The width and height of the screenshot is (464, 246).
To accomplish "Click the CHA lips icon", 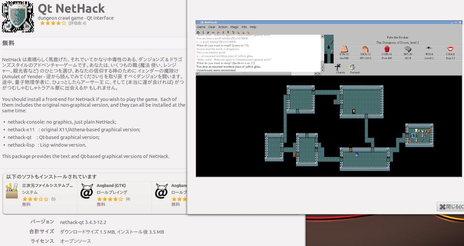I will pyautogui.click(x=450, y=49).
